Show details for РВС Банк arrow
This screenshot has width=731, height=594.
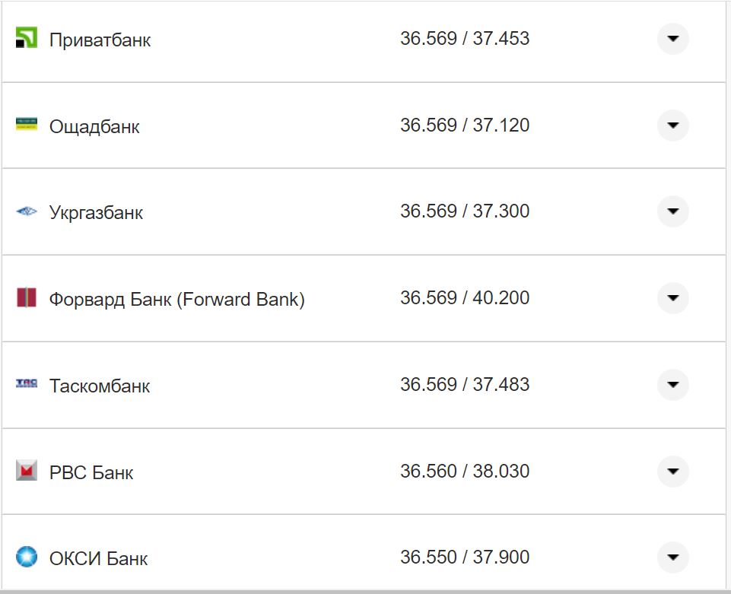tap(672, 472)
